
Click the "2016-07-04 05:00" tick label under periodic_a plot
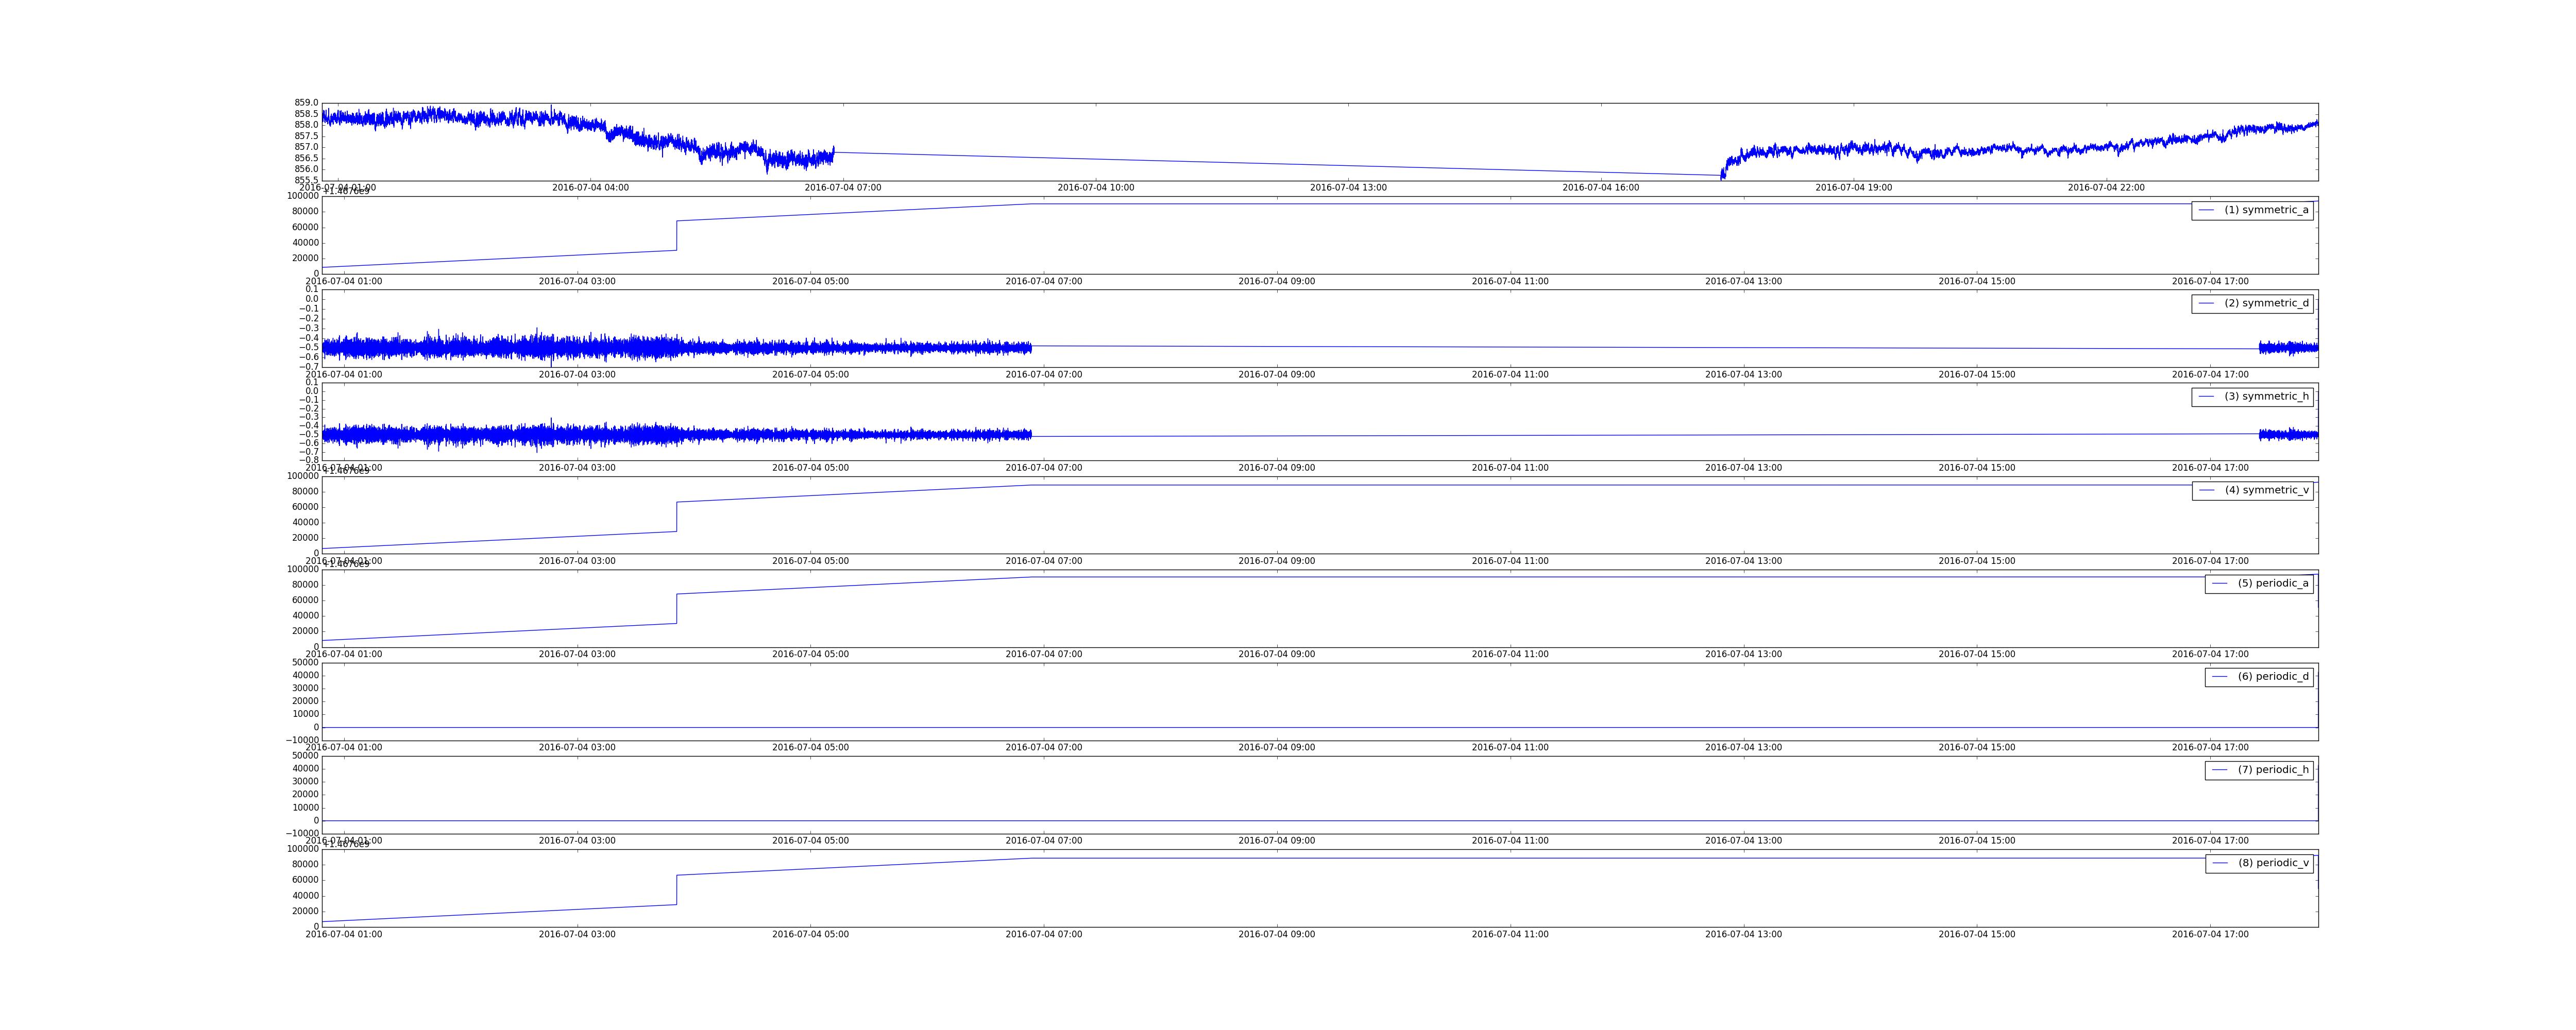click(x=810, y=655)
